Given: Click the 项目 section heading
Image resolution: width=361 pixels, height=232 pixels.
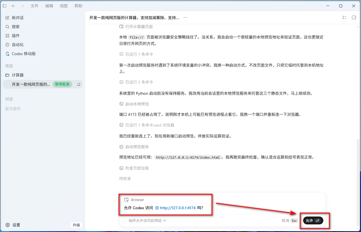Looking at the screenshot, I should 9,66.
